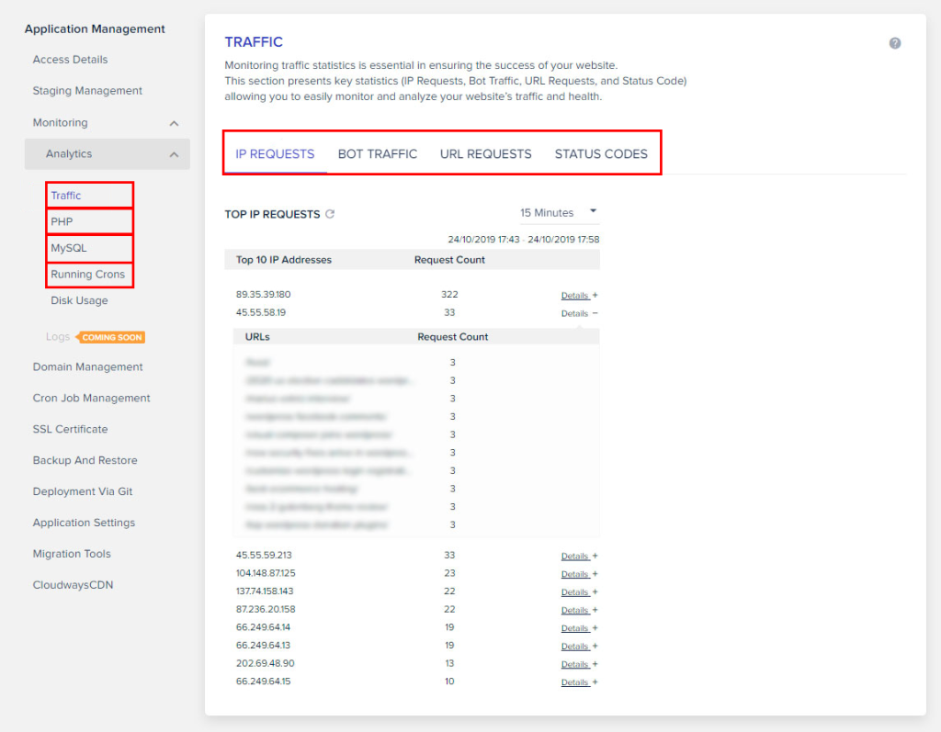
Task: Refresh the Top IP Requests list
Action: click(x=331, y=214)
